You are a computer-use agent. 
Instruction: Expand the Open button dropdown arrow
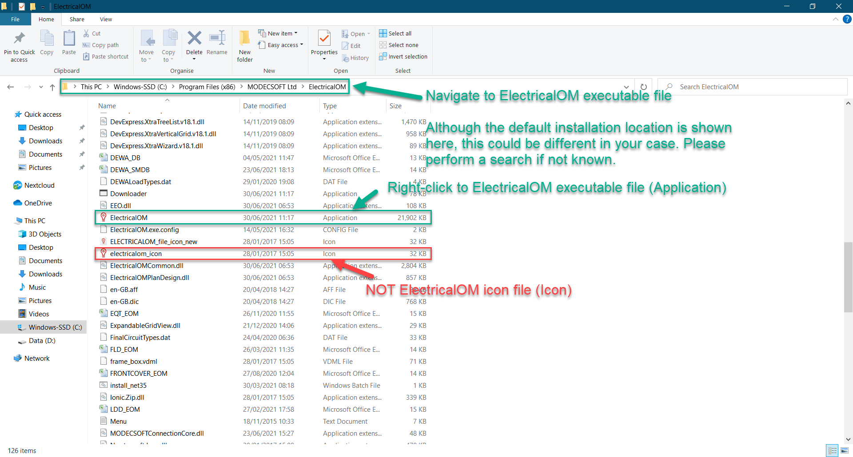369,34
